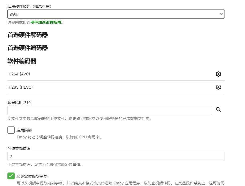The height and width of the screenshot is (186, 245).
Task: Enable the 启用限制 checkbox
Action: point(11,130)
